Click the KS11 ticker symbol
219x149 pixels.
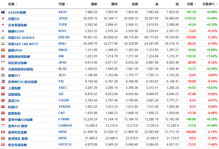coord(62,31)
